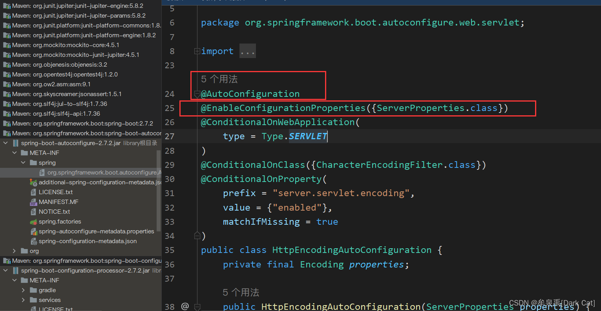Expand the services folder
This screenshot has height=311, width=601.
[x=23, y=300]
